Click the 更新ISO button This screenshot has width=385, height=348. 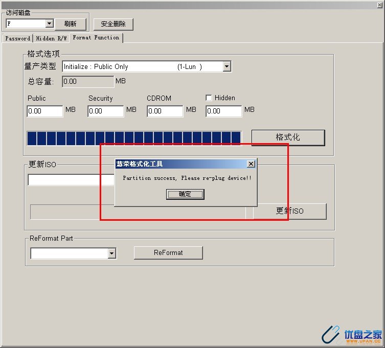coord(290,211)
